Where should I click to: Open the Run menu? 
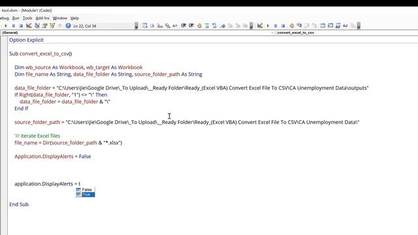pos(16,18)
